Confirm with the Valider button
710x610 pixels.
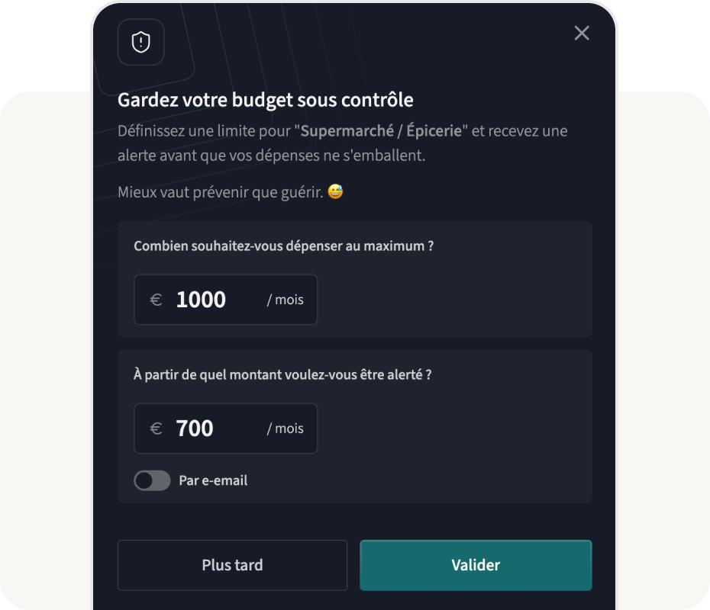[476, 565]
